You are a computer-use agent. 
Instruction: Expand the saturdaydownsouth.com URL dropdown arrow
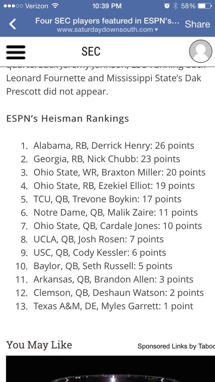click(x=157, y=30)
